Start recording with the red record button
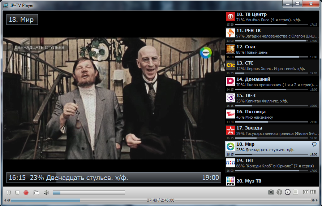Viewport: 322px width, 206px height. (x=26, y=193)
